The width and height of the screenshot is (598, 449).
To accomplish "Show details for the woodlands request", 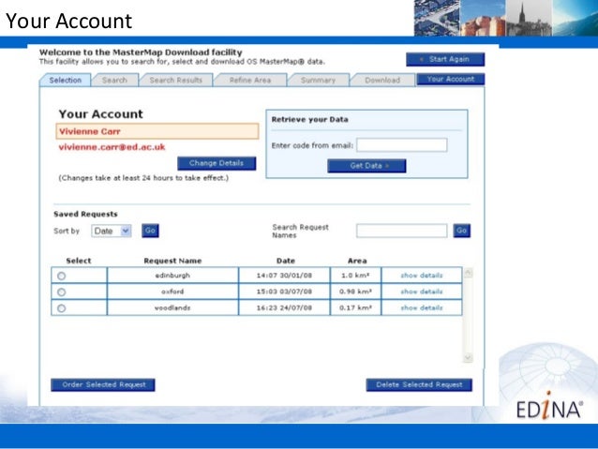I will point(422,307).
